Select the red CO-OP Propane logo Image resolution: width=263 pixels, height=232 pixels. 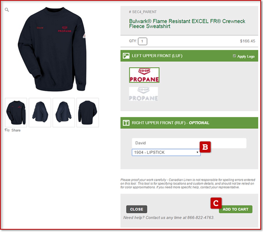pyautogui.click(x=144, y=75)
